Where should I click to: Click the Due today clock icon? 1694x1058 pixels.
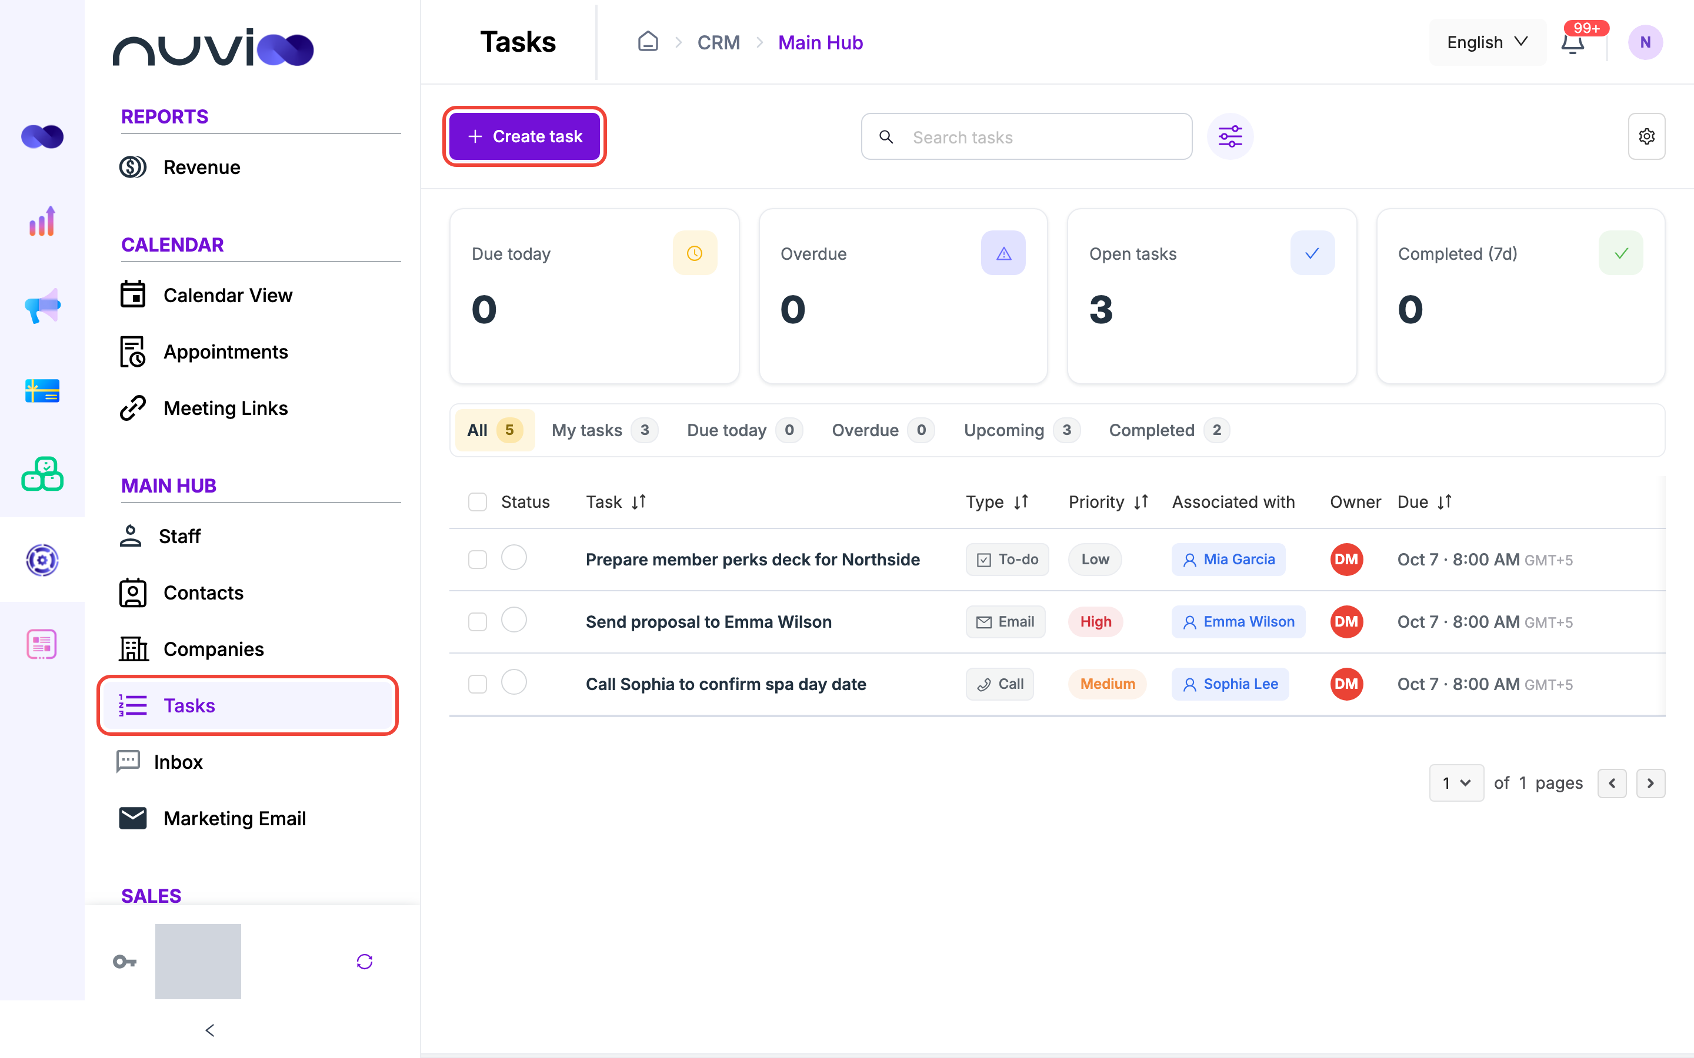695,253
